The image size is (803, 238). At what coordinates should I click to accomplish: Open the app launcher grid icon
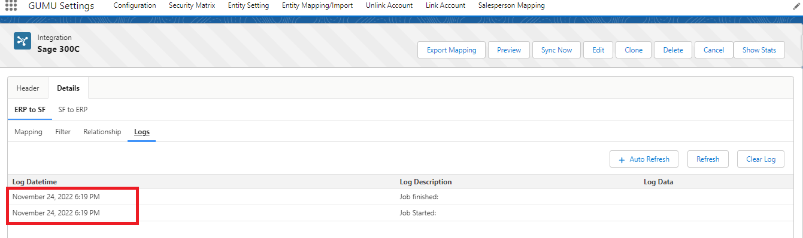click(x=11, y=5)
